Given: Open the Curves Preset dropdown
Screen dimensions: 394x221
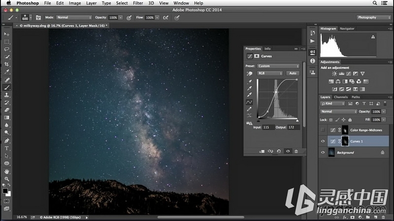Looking at the screenshot, I should pyautogui.click(x=278, y=66).
